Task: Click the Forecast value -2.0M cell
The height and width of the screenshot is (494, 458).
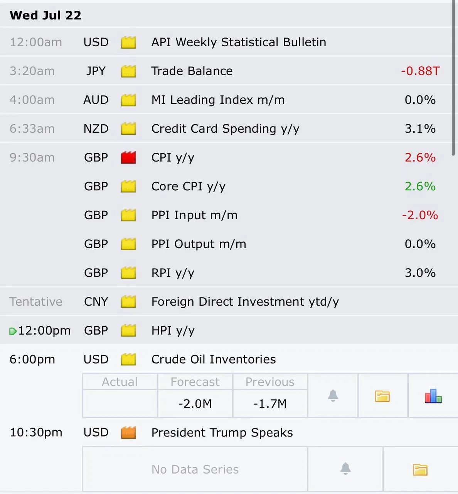Action: tap(195, 404)
